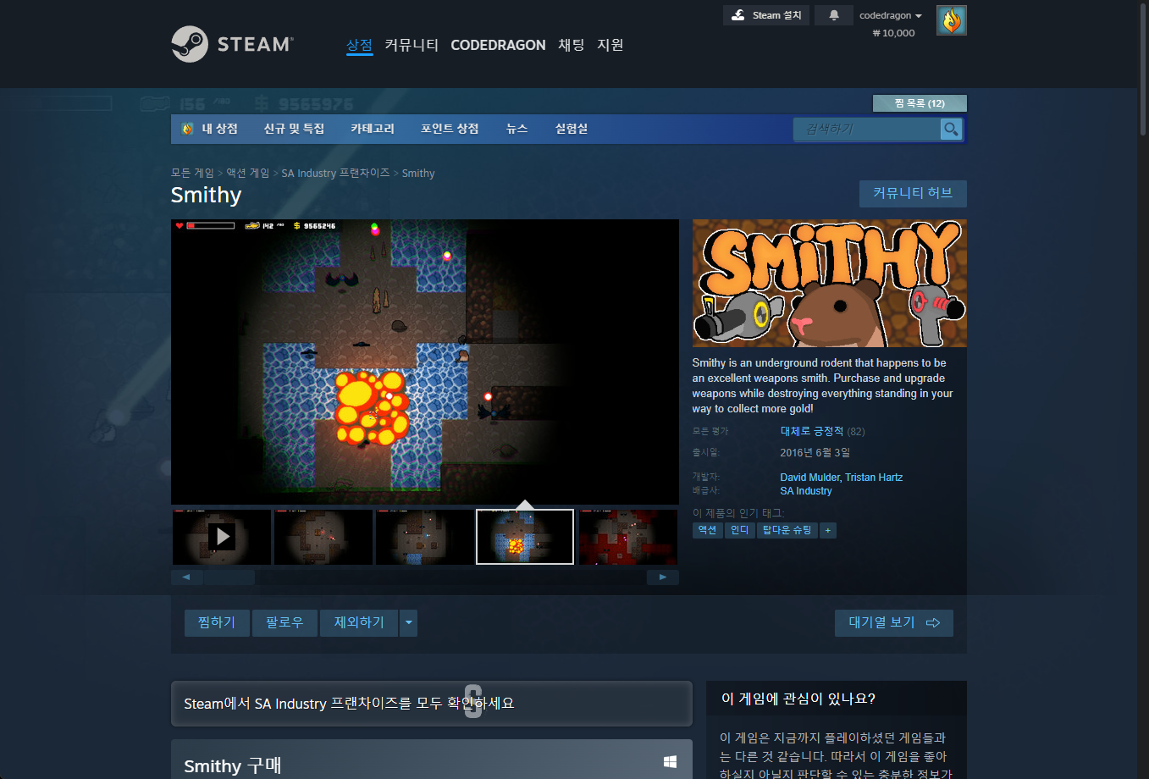This screenshot has width=1149, height=779.
Task: Click the 내 상점 store icon
Action: pyautogui.click(x=187, y=129)
